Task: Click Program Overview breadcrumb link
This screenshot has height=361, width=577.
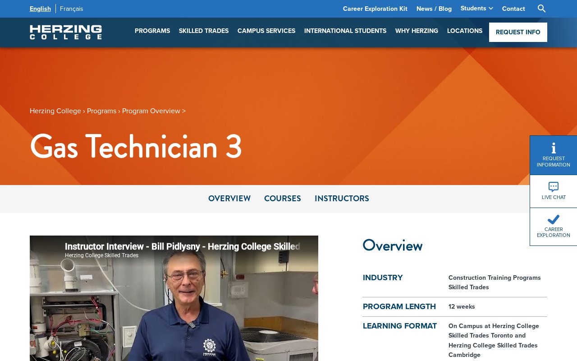Action: 151,111
